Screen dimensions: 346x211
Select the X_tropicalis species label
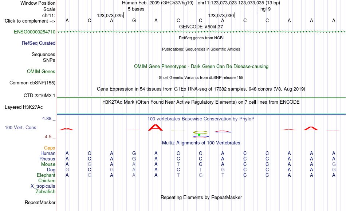pos(43,186)
